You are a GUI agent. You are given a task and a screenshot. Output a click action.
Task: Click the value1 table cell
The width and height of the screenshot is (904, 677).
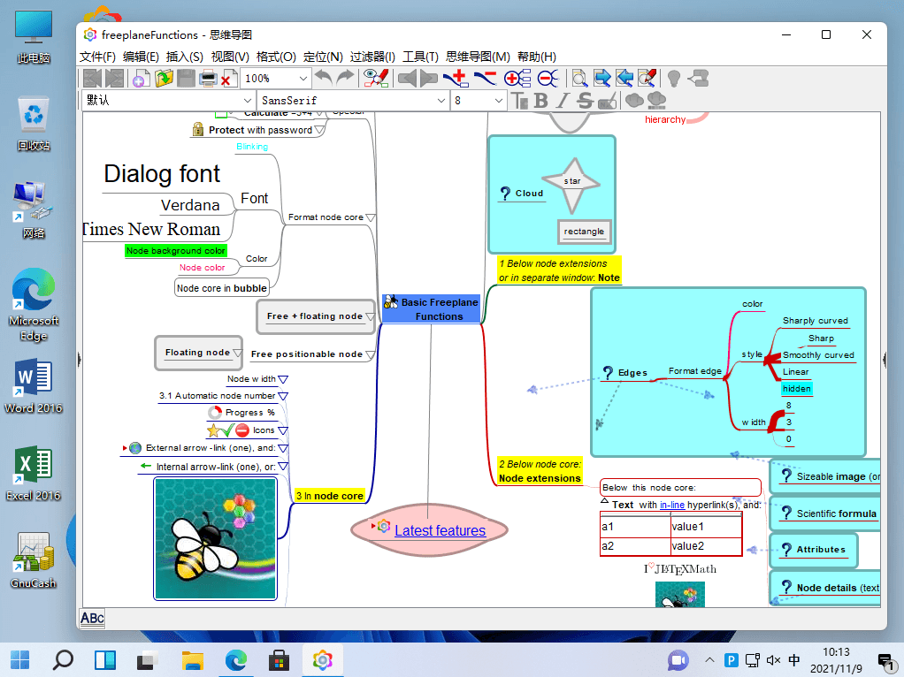coord(706,527)
